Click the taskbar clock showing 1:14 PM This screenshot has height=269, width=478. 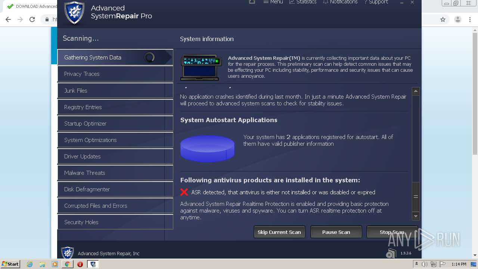(x=459, y=264)
